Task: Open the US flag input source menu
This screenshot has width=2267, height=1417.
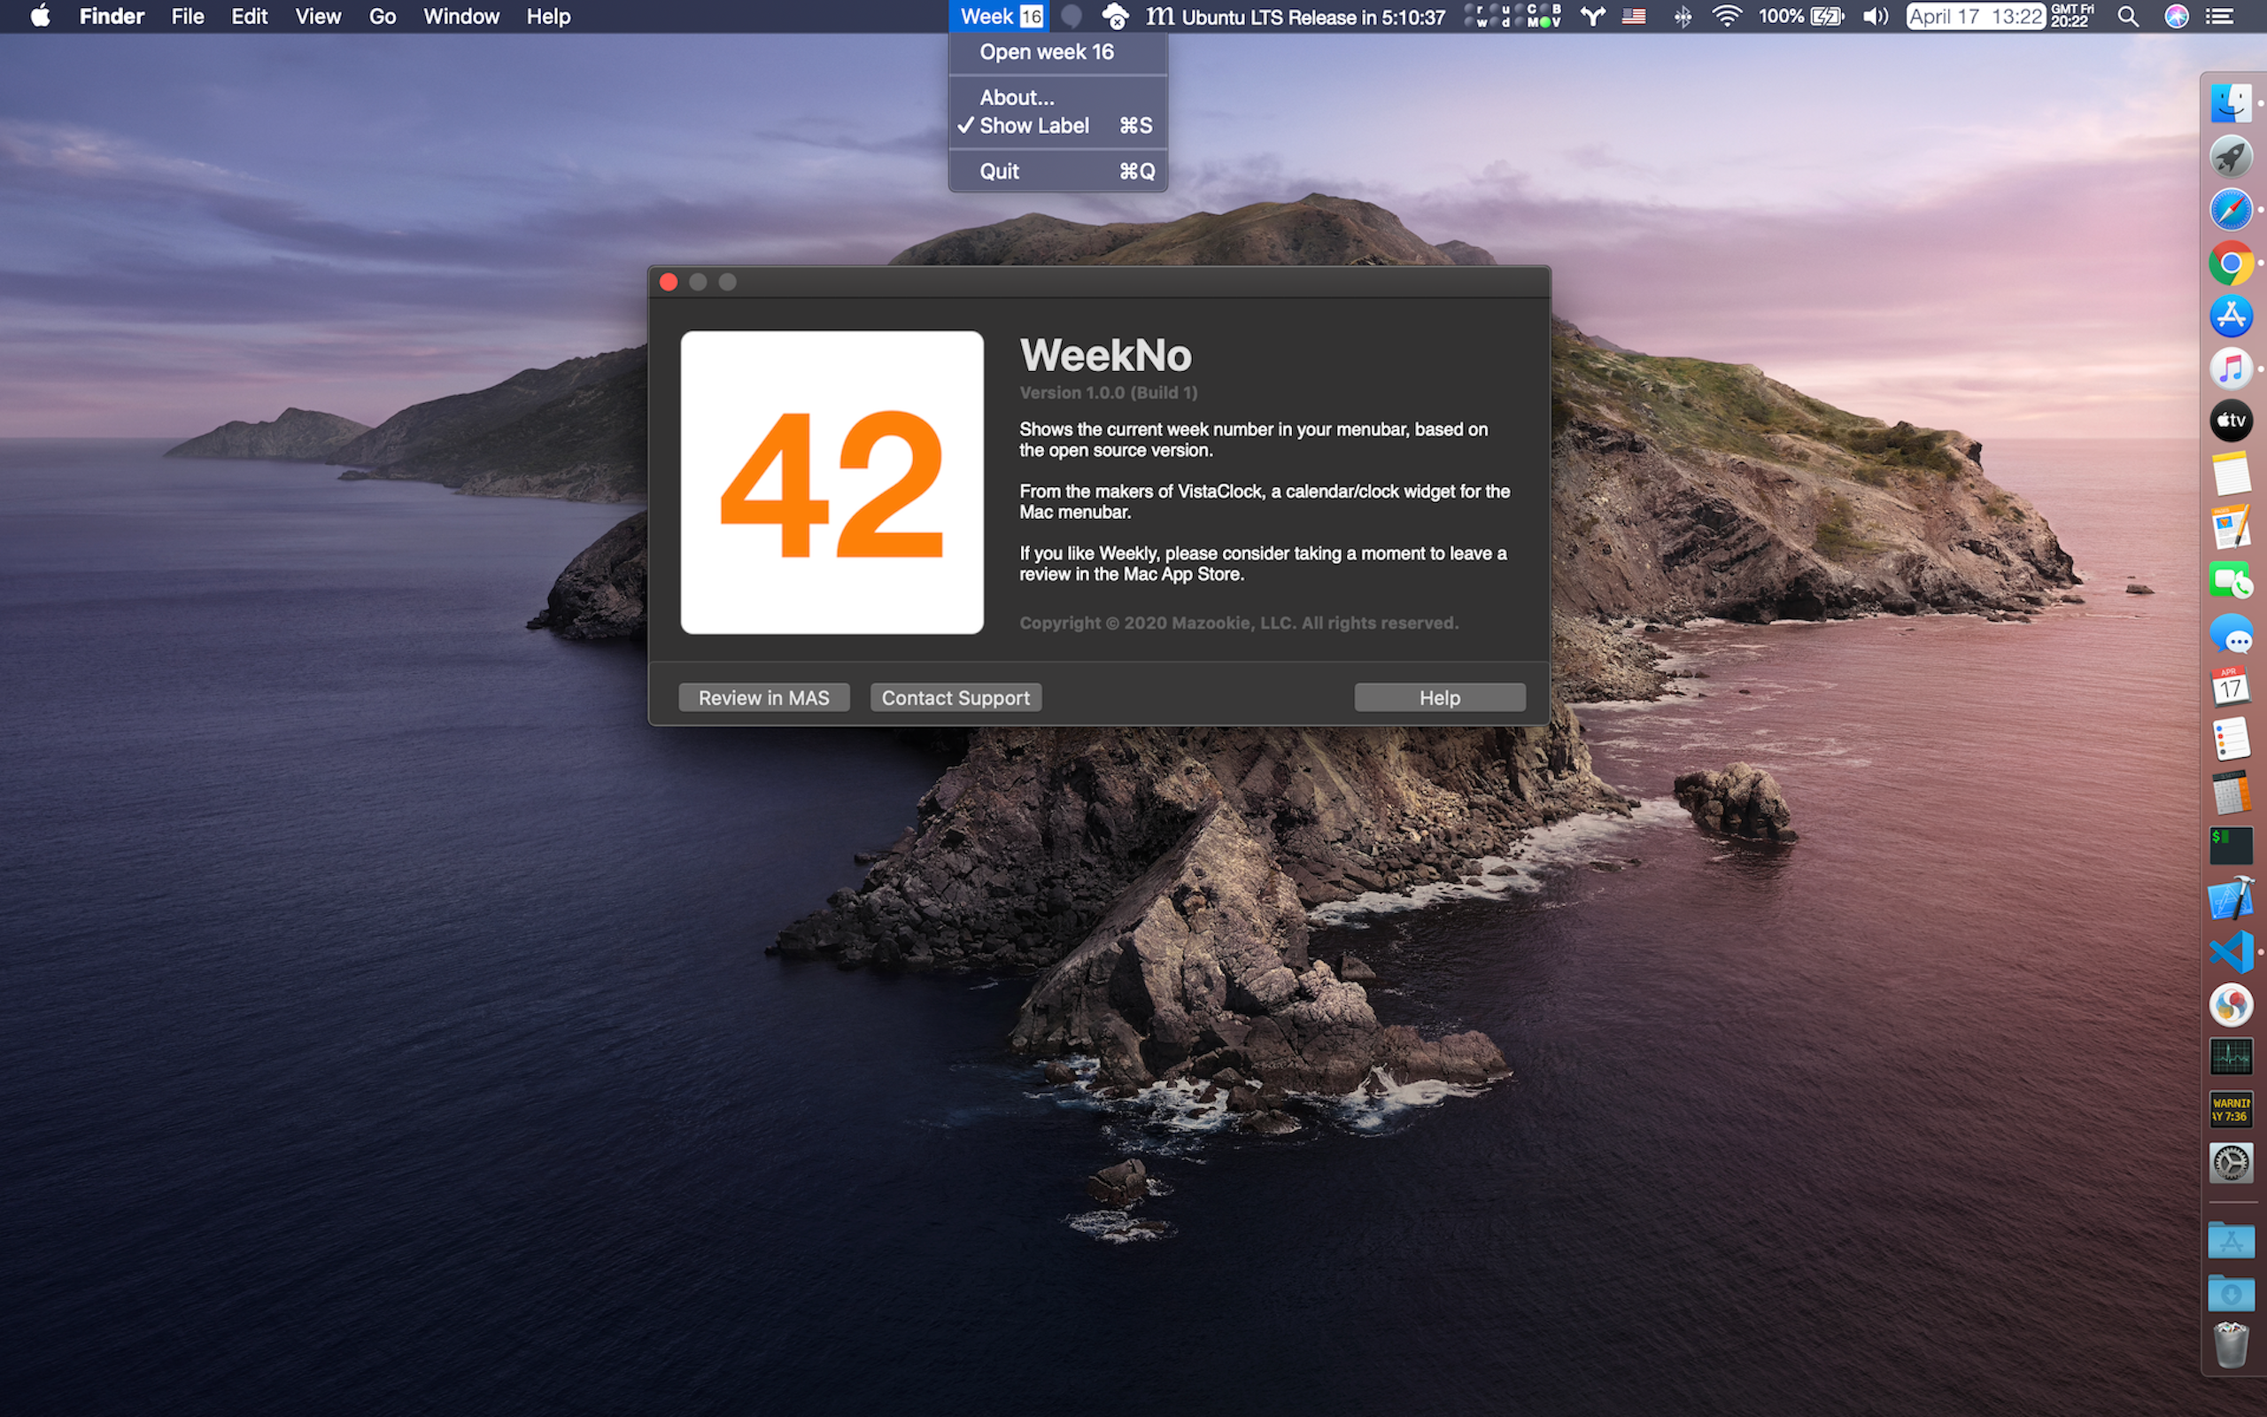Action: [x=1634, y=16]
